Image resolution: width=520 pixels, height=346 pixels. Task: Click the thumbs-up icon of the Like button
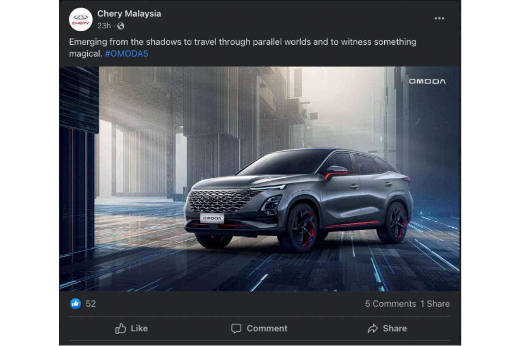(121, 329)
